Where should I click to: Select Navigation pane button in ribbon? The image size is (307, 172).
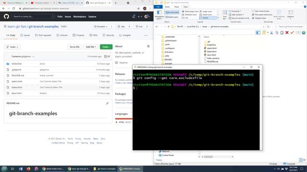[x=159, y=15]
